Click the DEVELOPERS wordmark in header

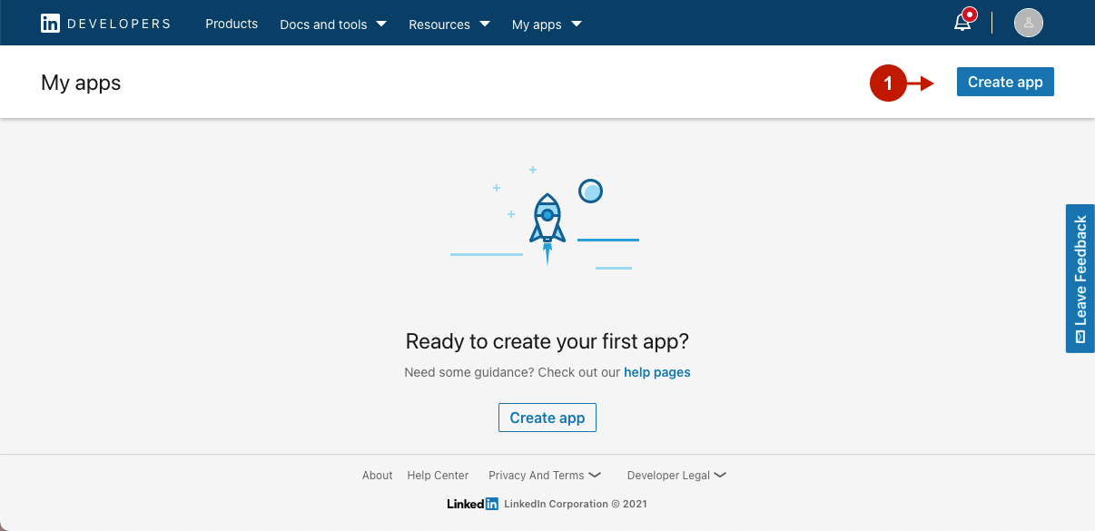(x=119, y=24)
